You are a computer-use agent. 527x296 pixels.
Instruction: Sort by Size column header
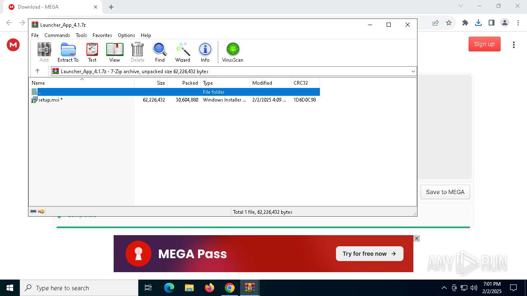coord(151,83)
